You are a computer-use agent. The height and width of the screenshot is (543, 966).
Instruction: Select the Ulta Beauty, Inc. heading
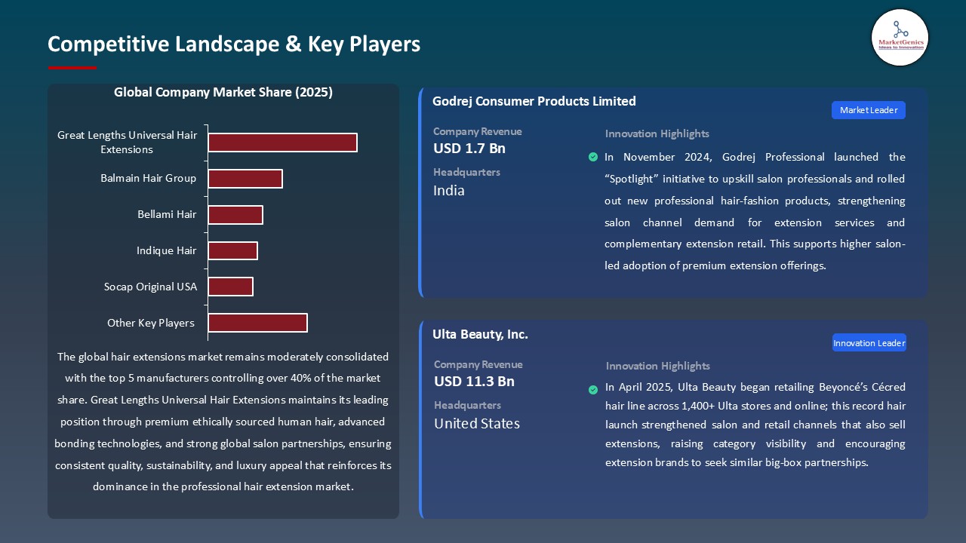click(x=481, y=334)
